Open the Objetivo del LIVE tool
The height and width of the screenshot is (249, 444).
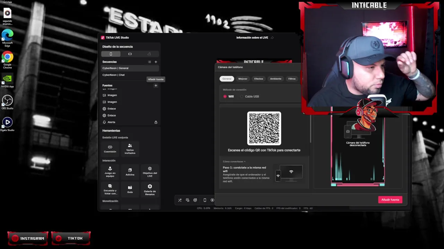coord(150,172)
